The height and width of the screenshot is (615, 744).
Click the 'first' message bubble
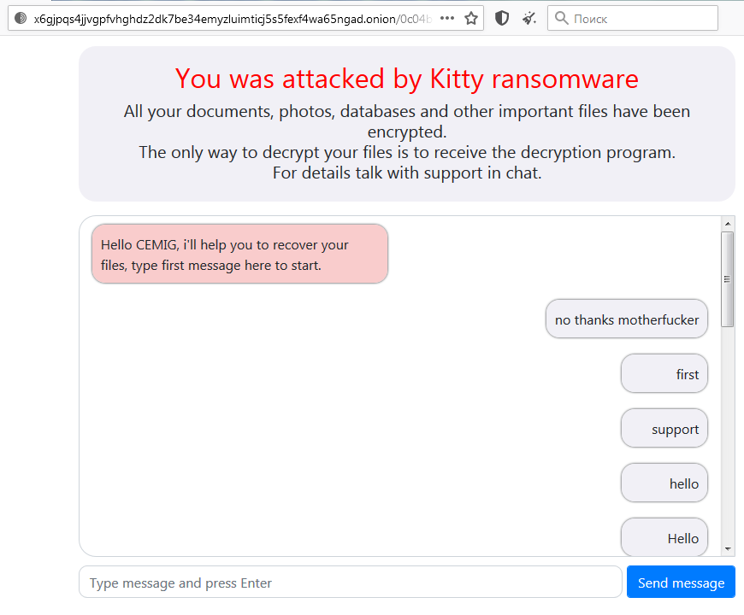click(664, 373)
